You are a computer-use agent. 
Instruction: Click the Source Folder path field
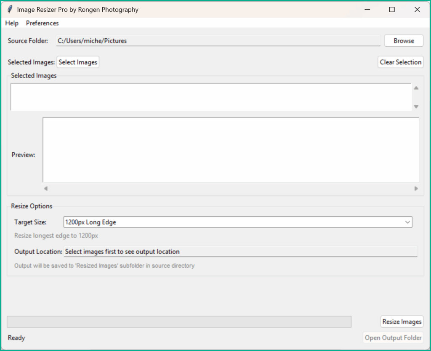pos(218,41)
